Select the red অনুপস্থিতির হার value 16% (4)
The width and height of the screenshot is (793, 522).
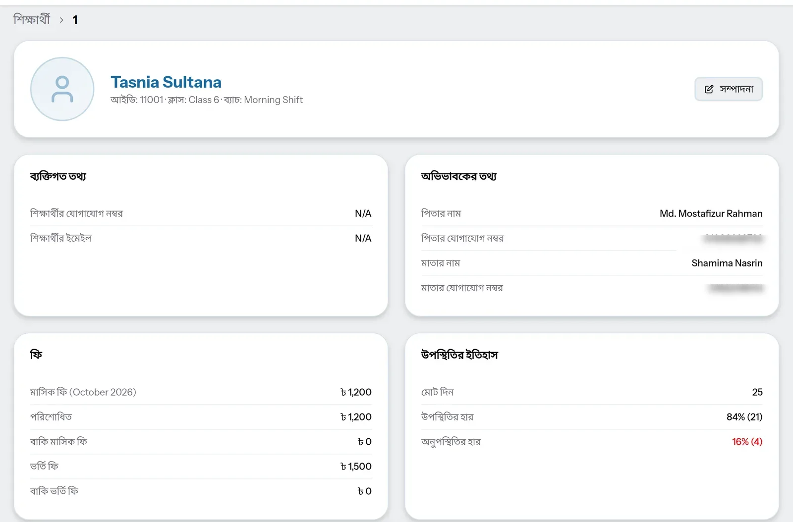coord(747,442)
